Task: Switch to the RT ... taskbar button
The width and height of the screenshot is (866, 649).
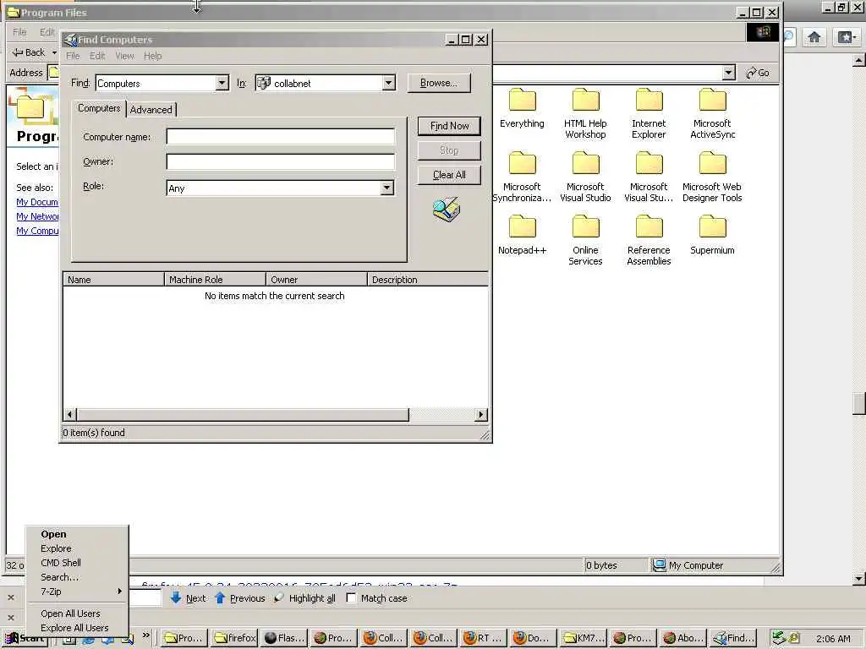Action: [x=483, y=638]
